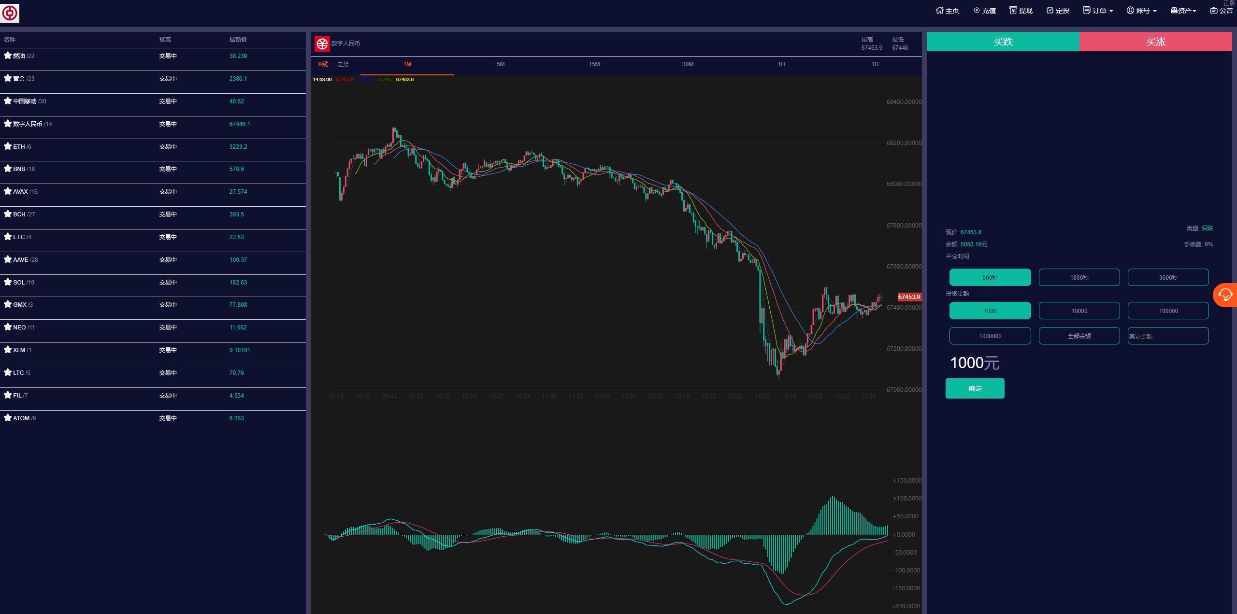Select the red 买涨 buy-up button

pos(1155,42)
